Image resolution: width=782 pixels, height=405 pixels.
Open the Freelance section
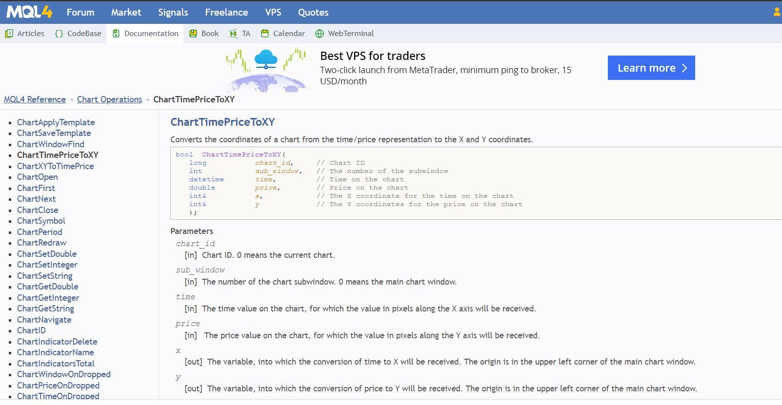coord(226,12)
